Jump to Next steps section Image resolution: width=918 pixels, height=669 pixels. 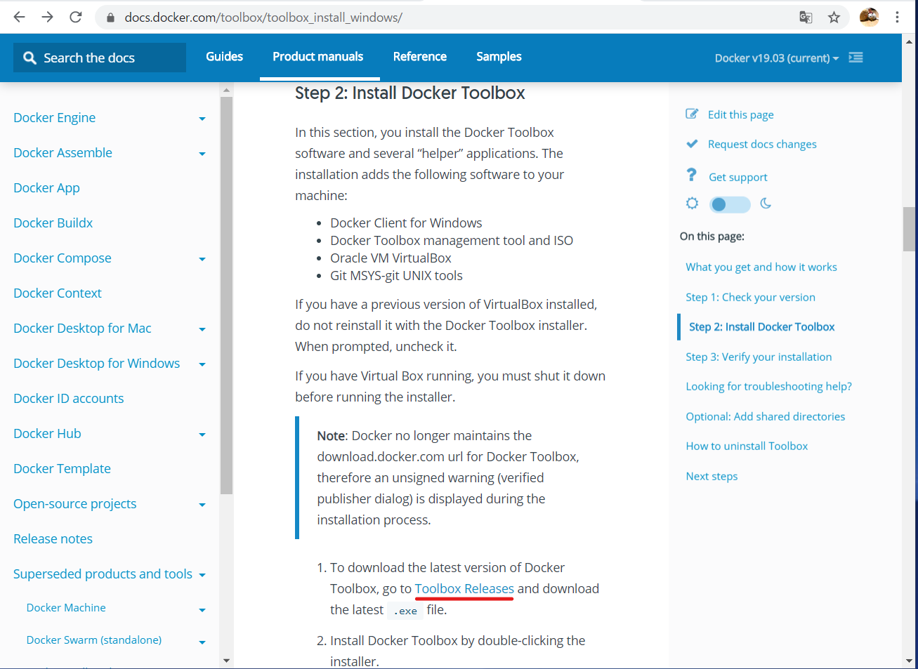pos(712,476)
